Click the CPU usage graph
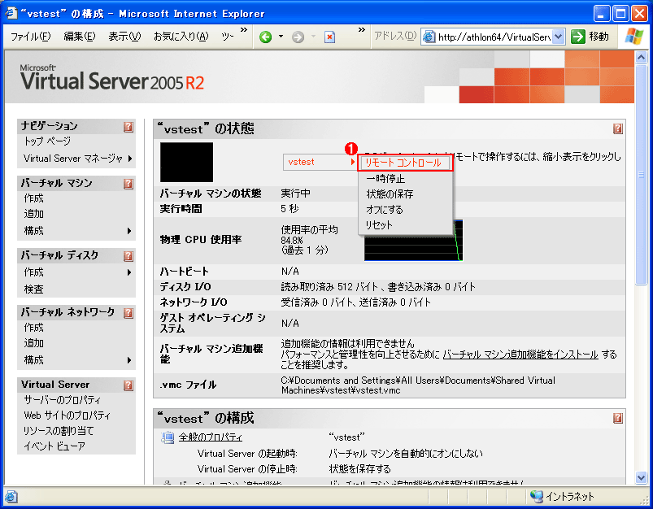The image size is (653, 509). click(x=414, y=241)
